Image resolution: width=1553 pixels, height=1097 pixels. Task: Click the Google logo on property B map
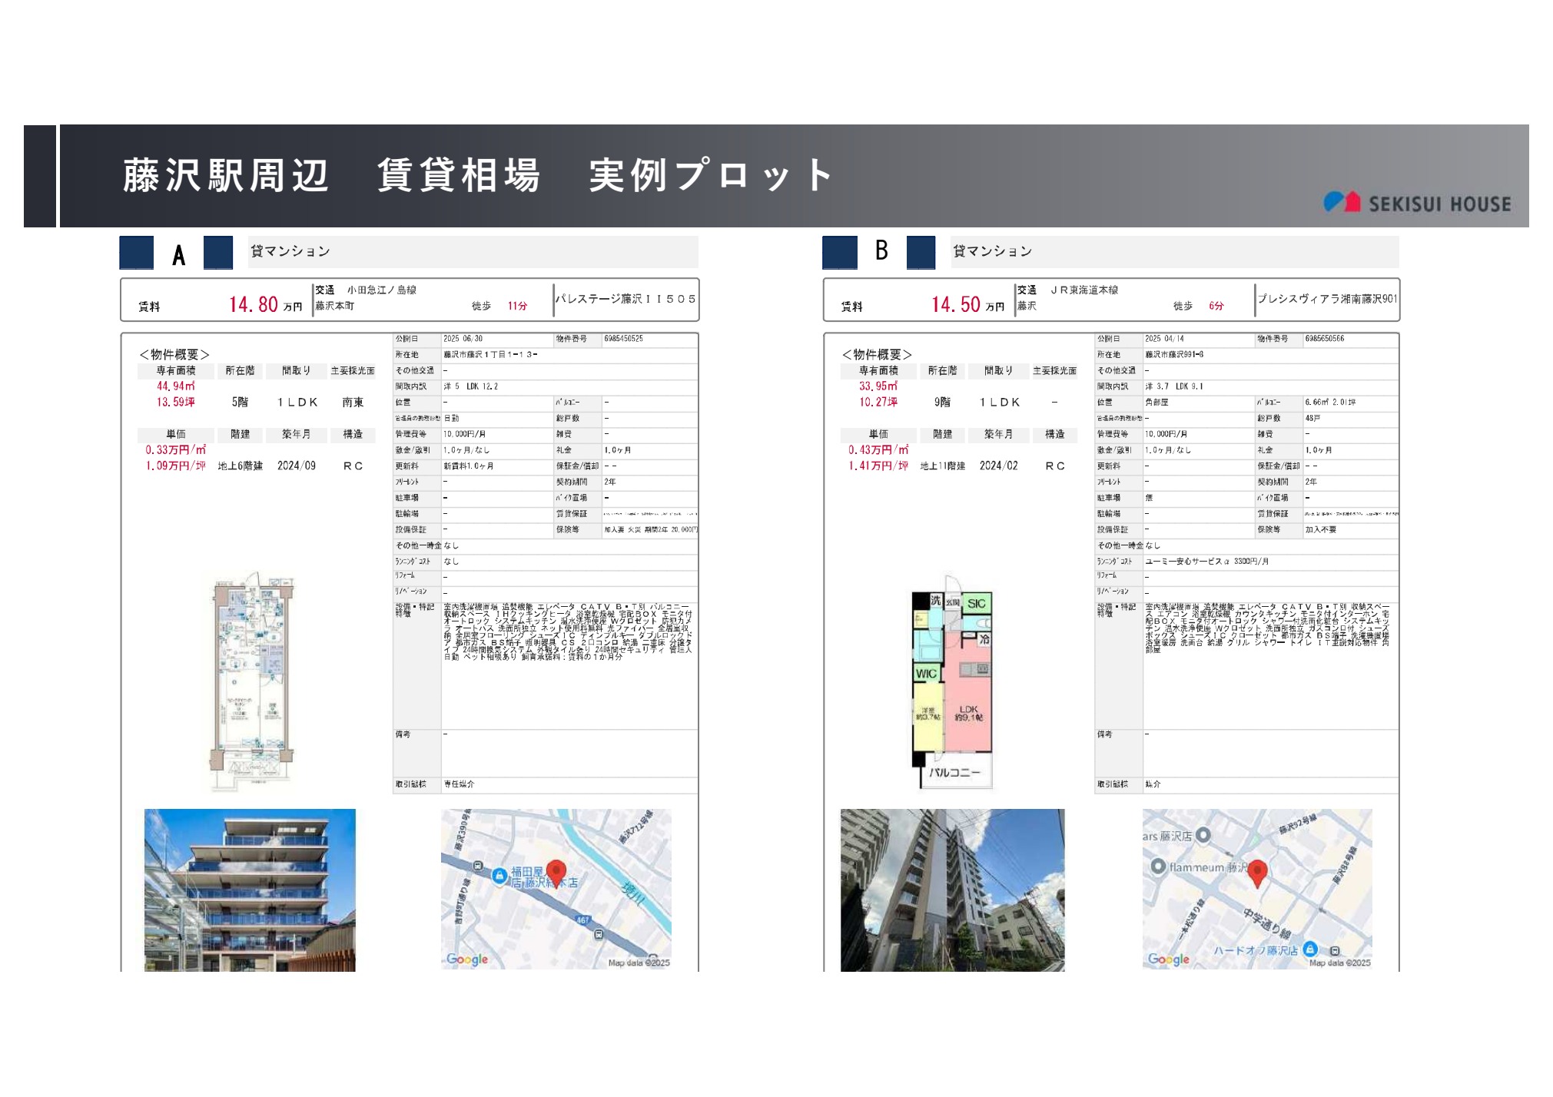1168,959
